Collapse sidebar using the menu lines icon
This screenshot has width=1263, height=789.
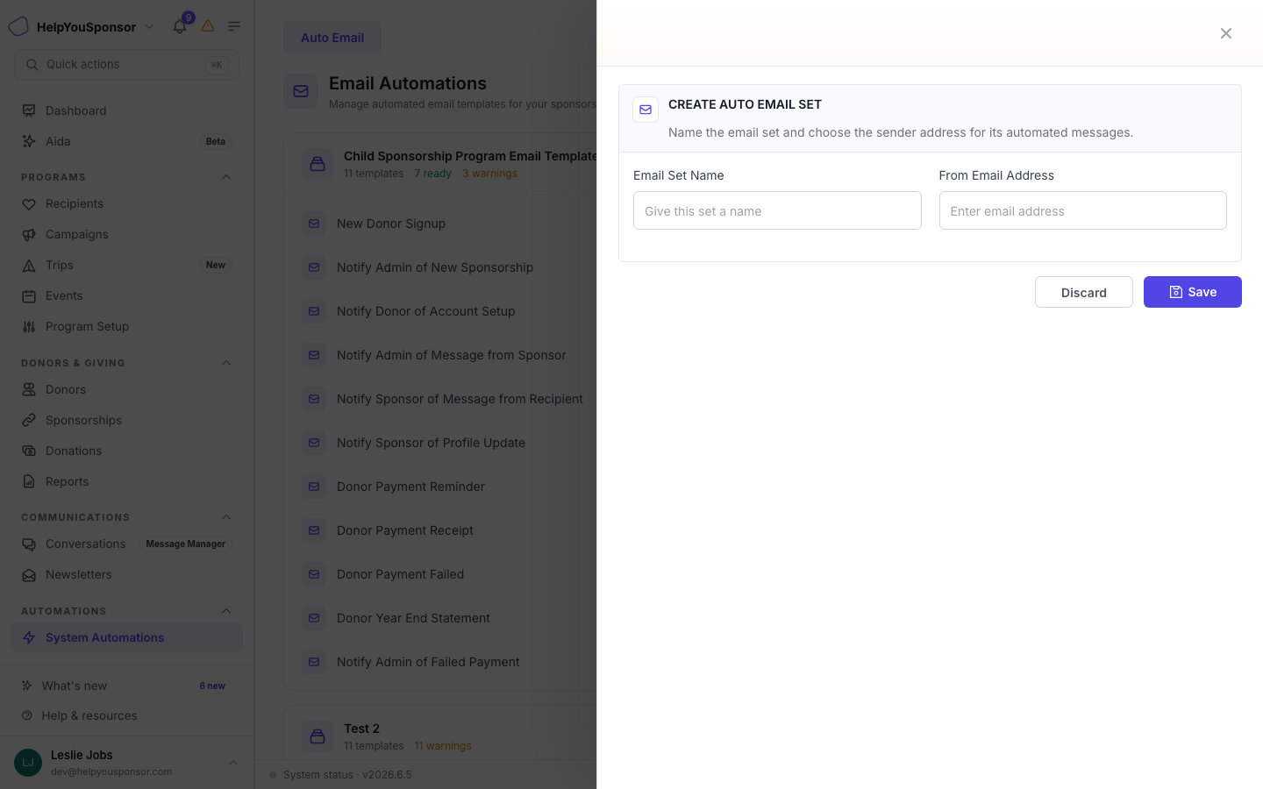(234, 26)
